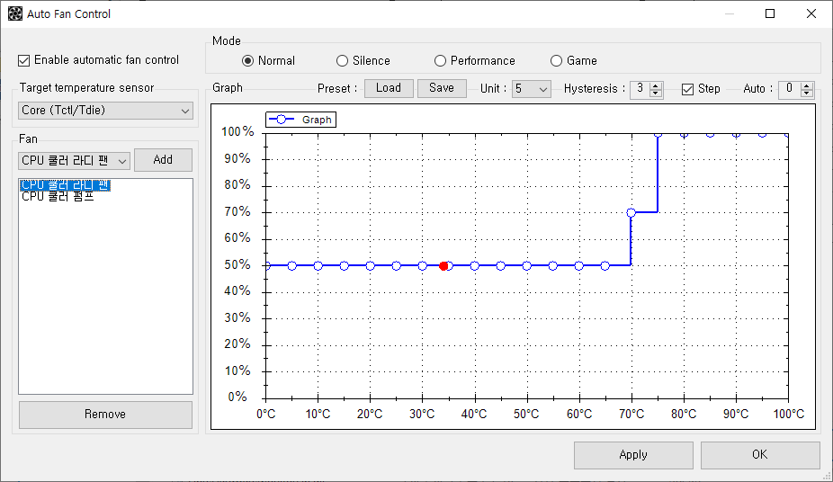Click the Graph legend entry
Viewport: 833px width, 482px height.
300,120
